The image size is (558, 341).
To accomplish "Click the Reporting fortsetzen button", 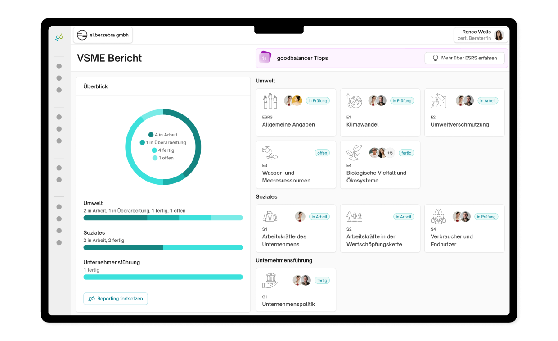I will tap(116, 298).
